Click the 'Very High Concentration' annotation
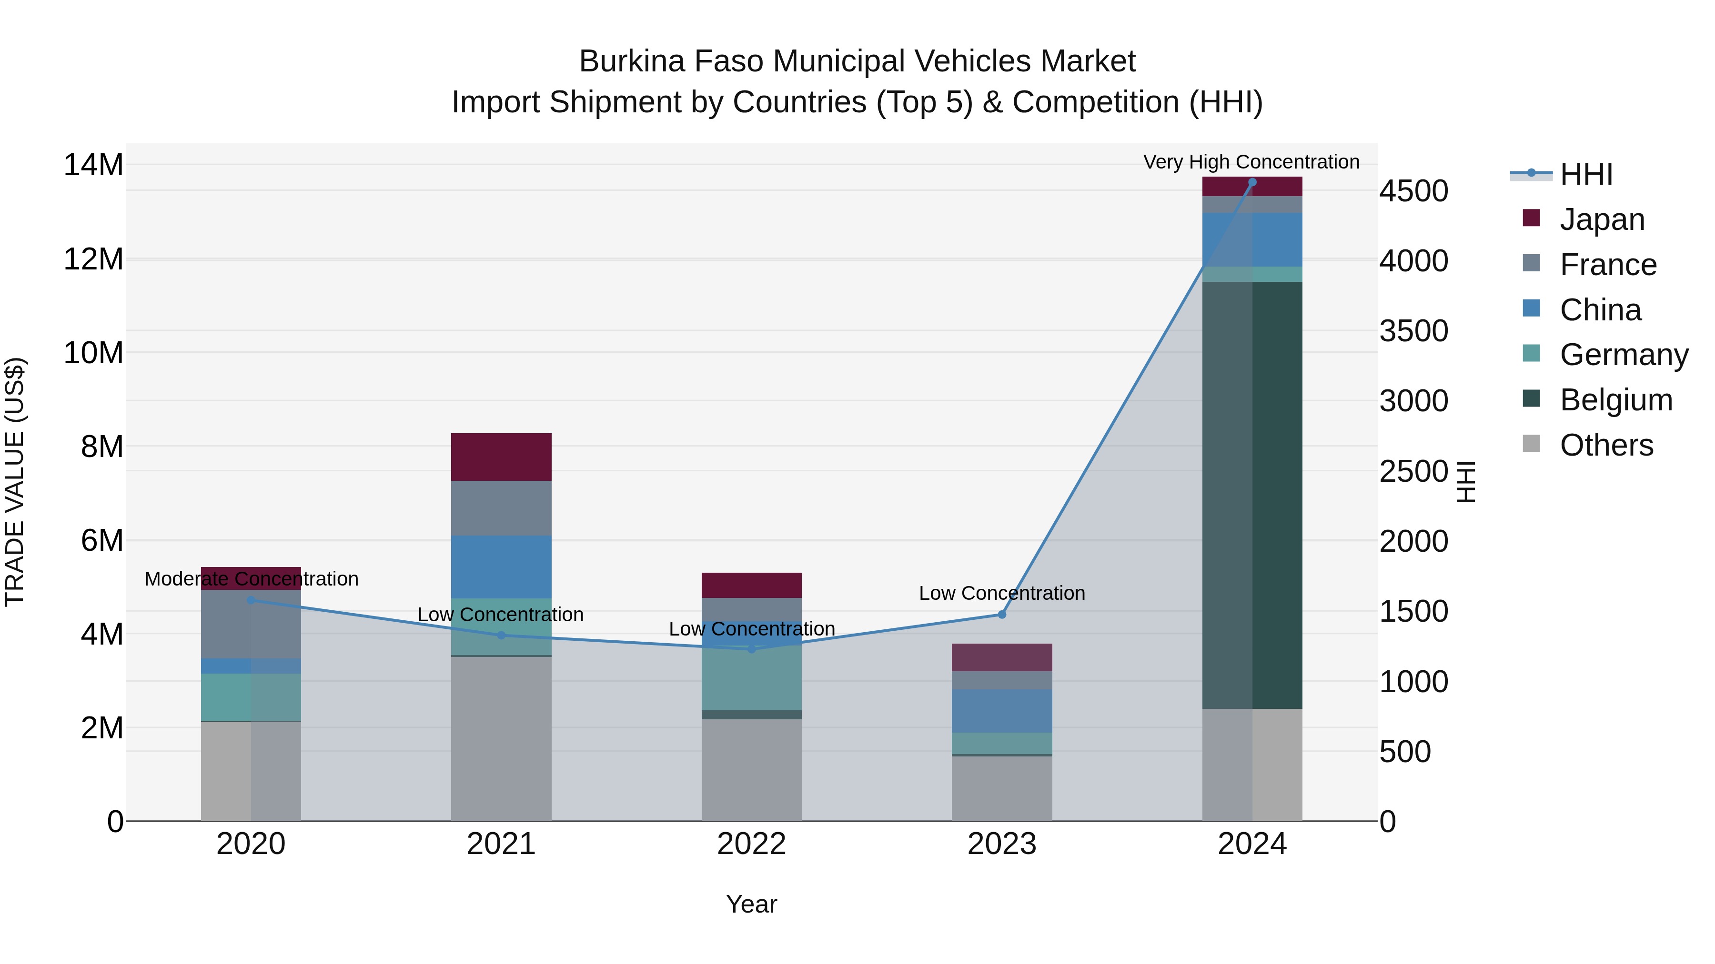 [1251, 162]
